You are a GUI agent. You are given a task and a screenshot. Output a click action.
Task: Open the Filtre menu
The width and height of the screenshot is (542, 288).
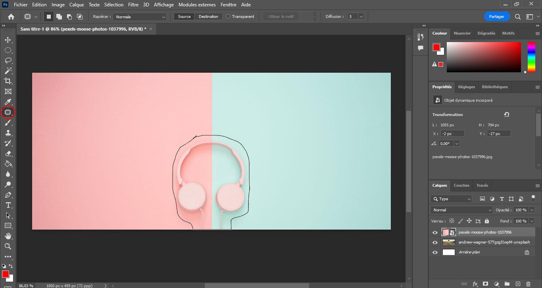pyautogui.click(x=133, y=5)
